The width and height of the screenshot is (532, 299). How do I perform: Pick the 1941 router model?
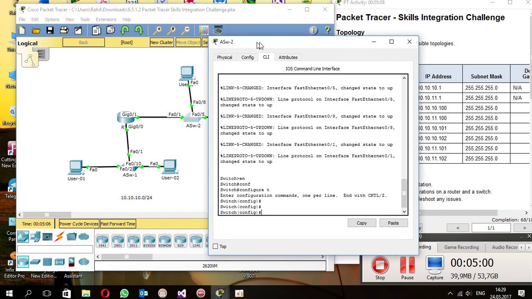click(x=102, y=241)
